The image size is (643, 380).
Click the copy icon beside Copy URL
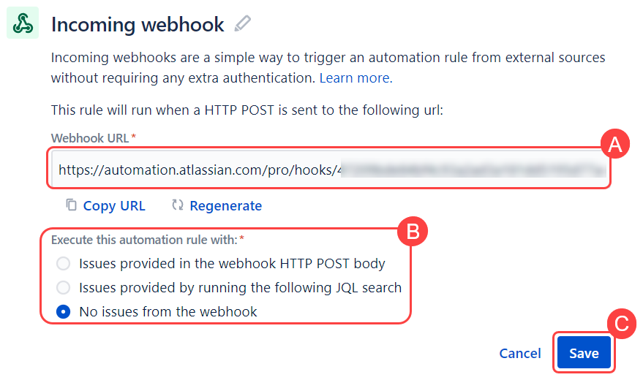[x=71, y=205]
